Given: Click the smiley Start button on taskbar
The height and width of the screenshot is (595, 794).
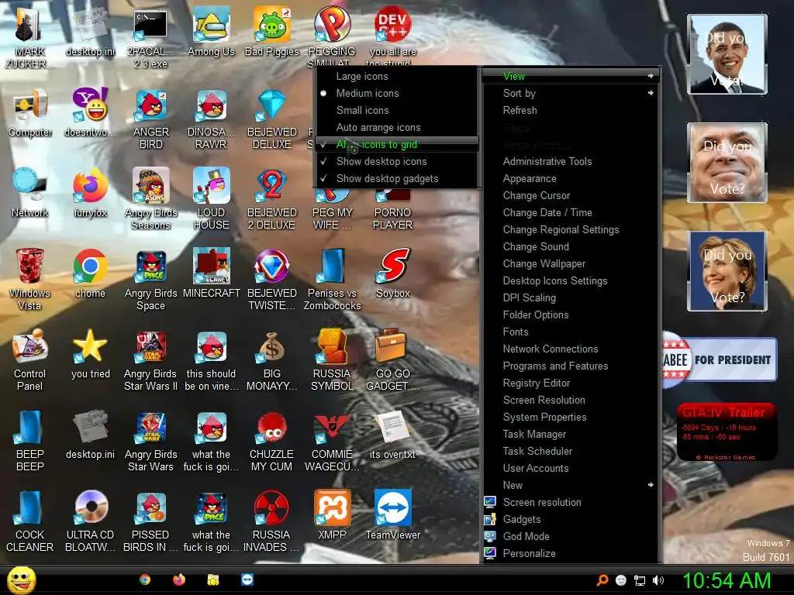Looking at the screenshot, I should point(22,580).
